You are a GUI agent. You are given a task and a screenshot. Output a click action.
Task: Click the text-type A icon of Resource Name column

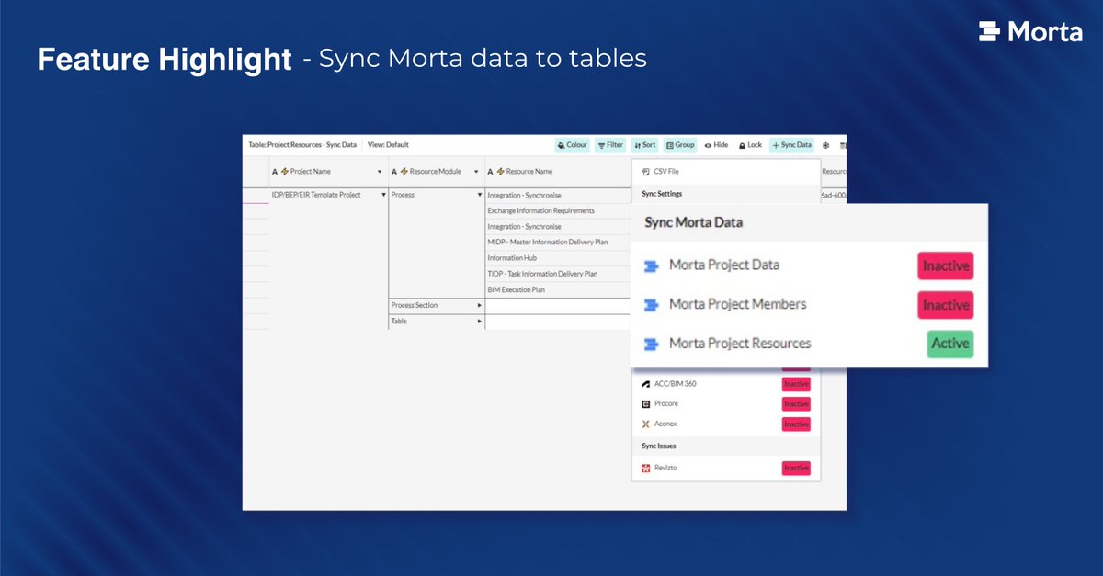[x=491, y=172]
